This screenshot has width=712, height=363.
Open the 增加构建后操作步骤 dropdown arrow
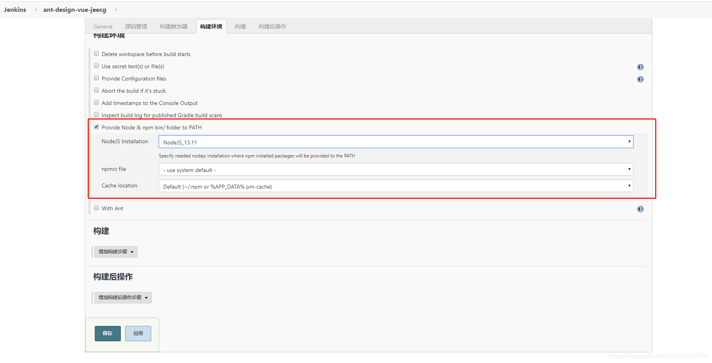tap(147, 298)
